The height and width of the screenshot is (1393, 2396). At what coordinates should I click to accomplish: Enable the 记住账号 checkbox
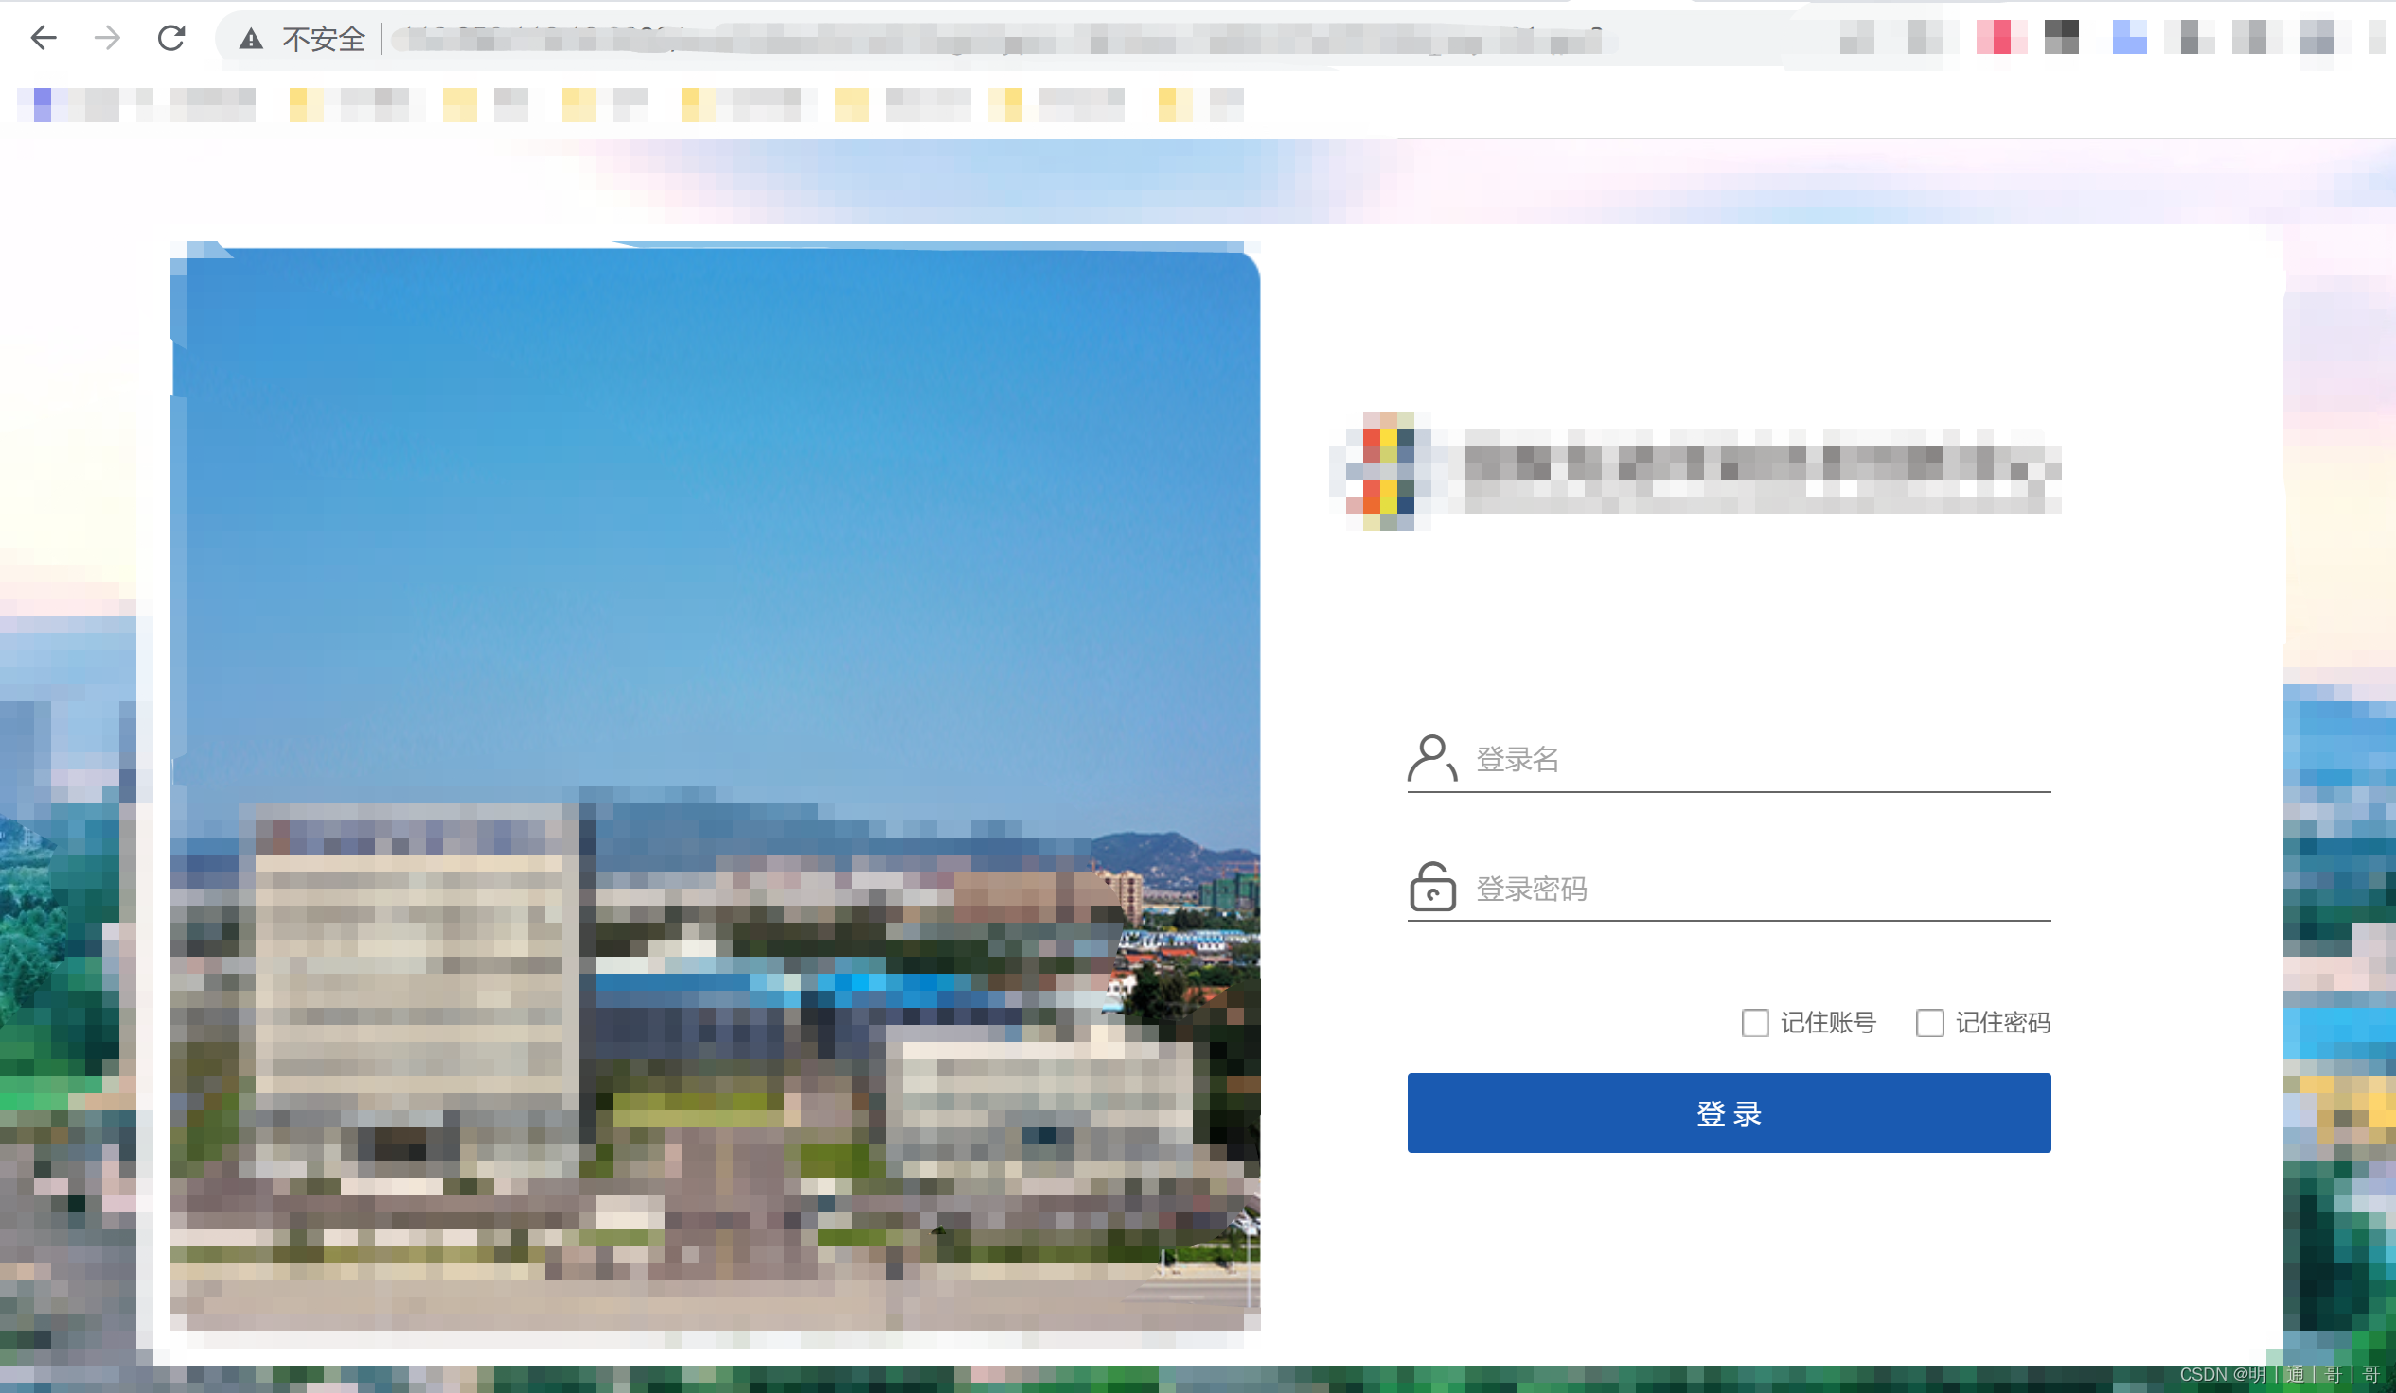point(1755,1023)
